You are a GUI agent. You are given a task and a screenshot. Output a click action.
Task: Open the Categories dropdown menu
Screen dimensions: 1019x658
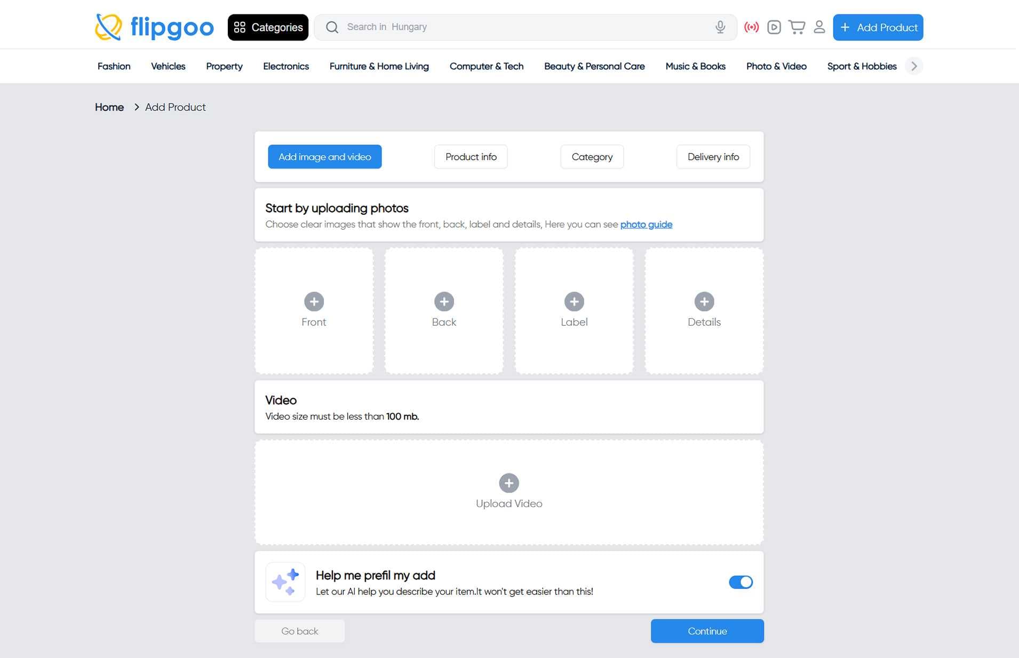pos(268,27)
